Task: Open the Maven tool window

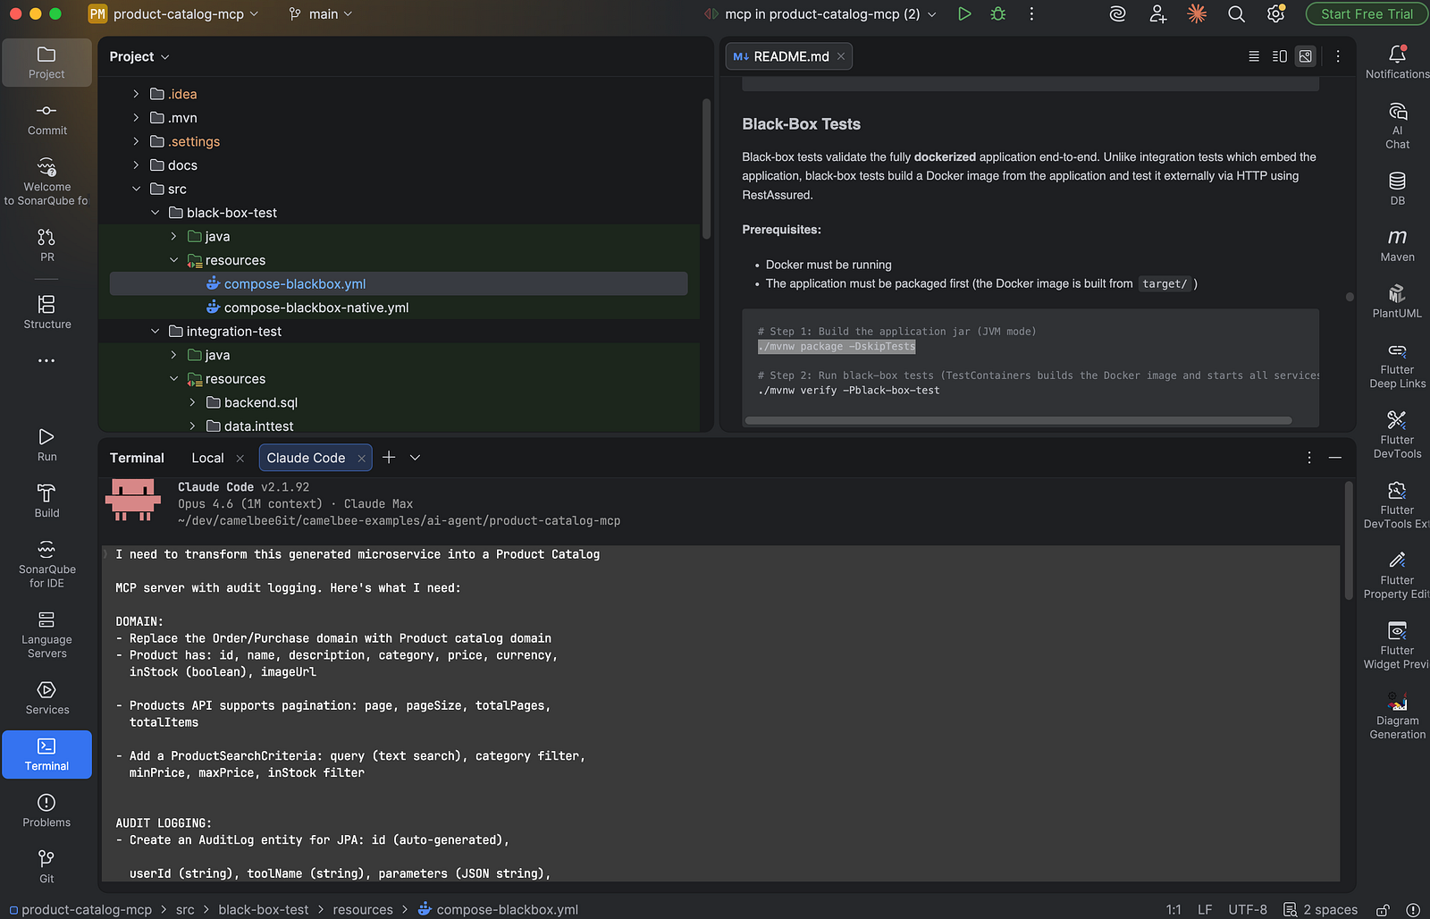Action: click(x=1397, y=244)
